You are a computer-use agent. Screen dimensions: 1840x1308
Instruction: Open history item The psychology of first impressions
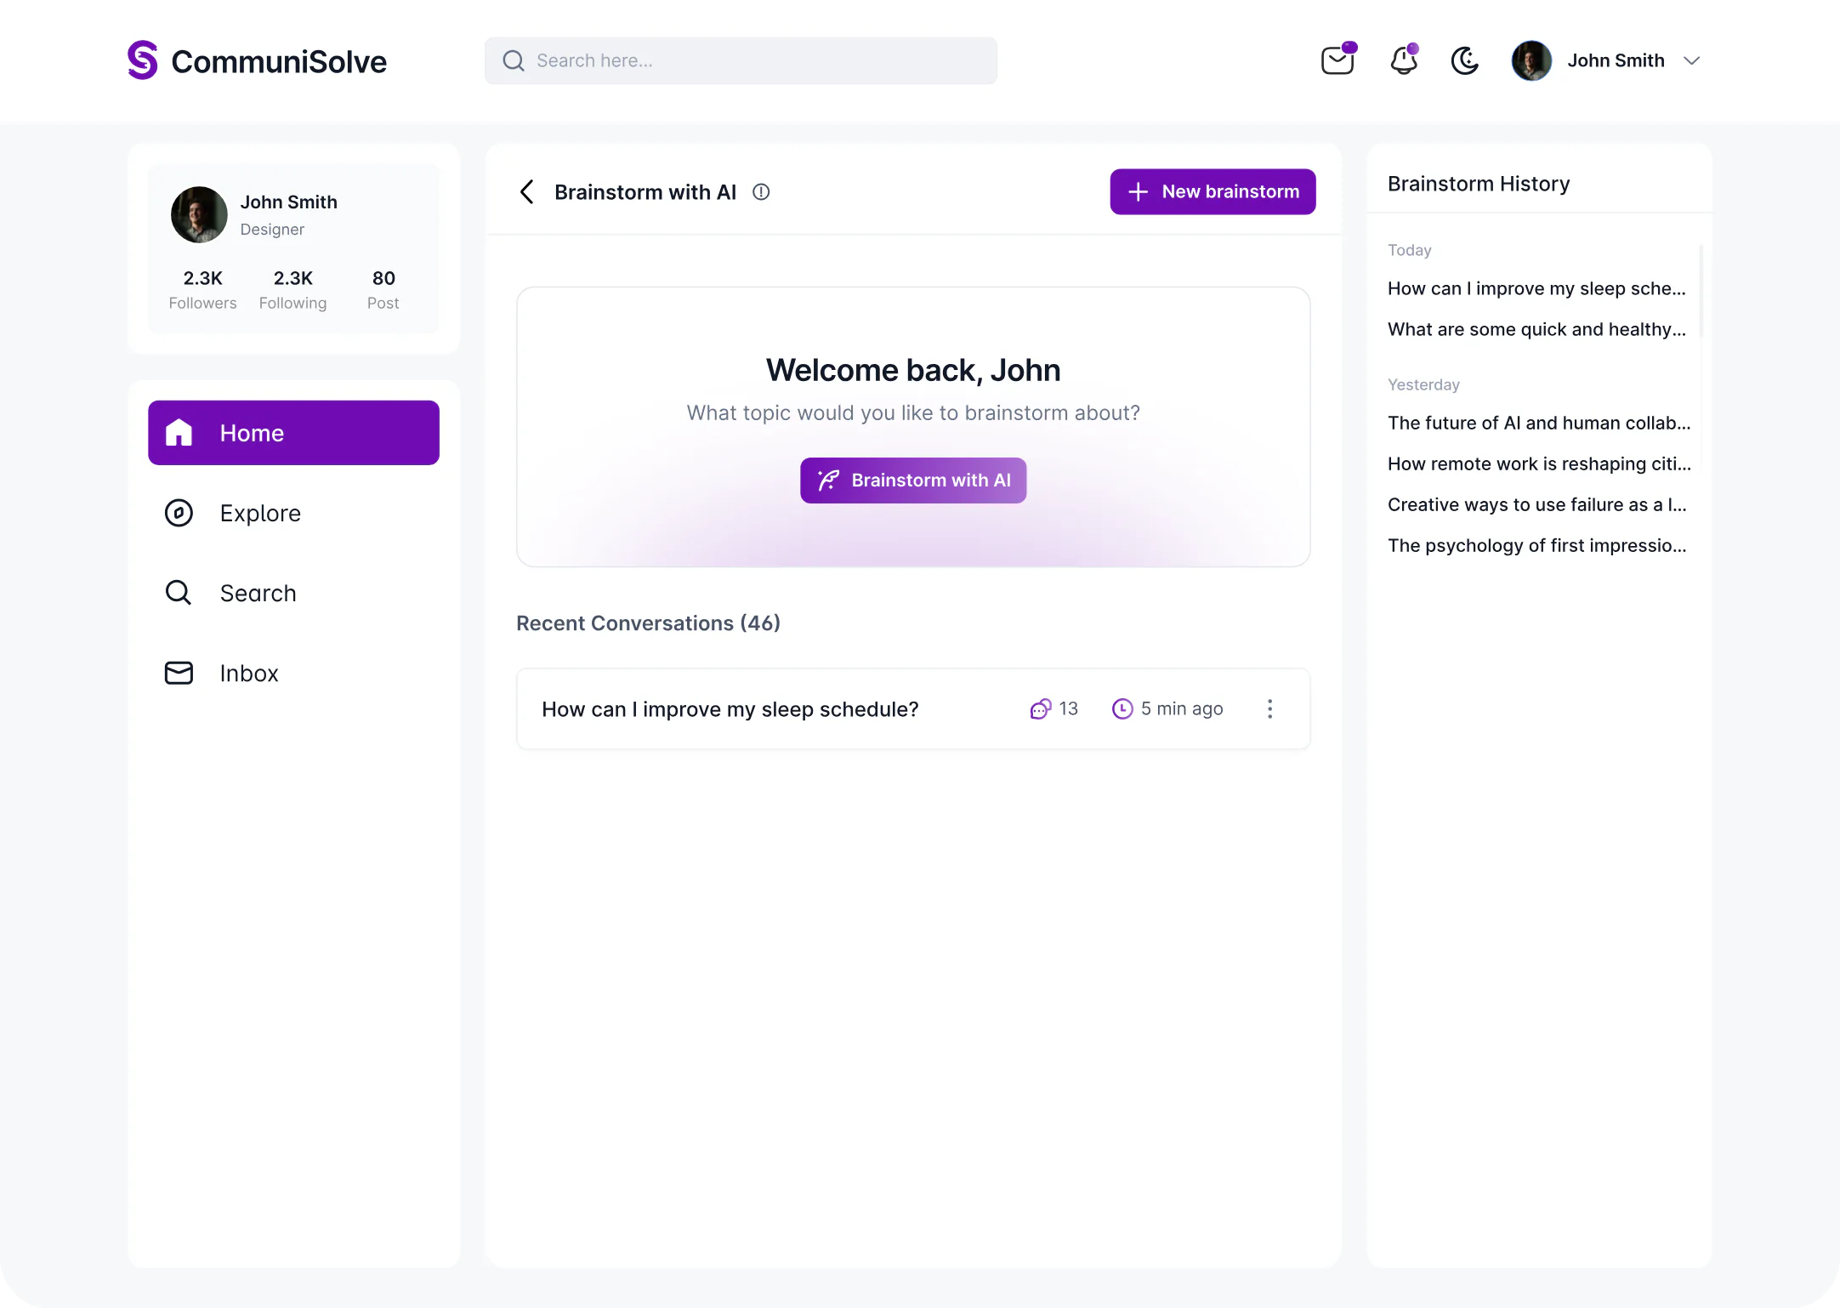1536,545
